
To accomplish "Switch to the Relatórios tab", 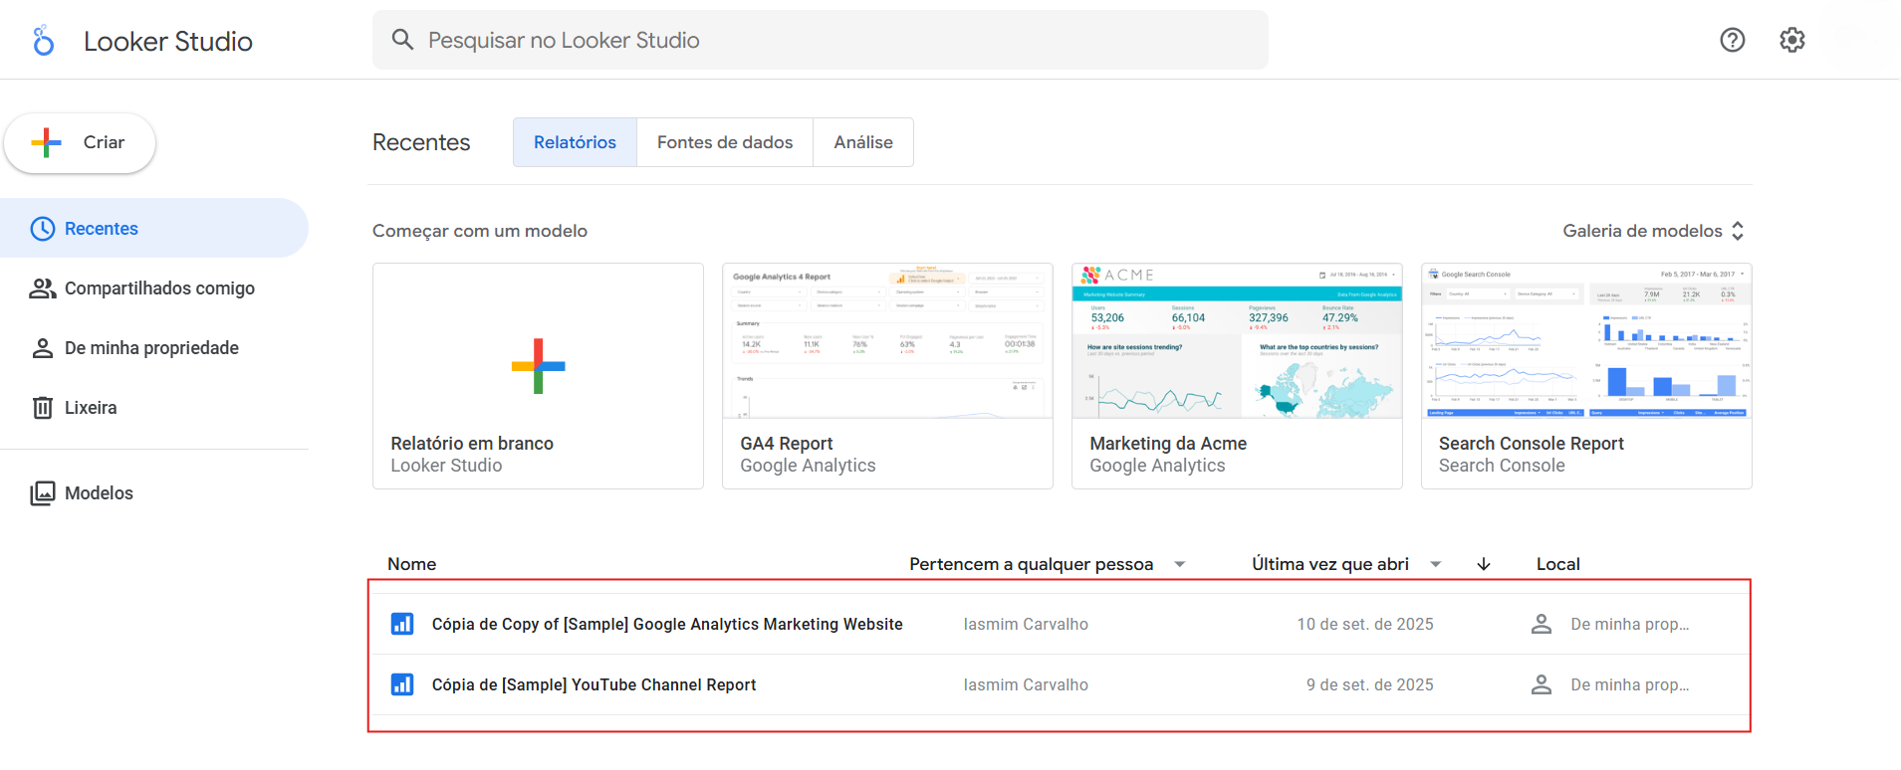I will 575,142.
